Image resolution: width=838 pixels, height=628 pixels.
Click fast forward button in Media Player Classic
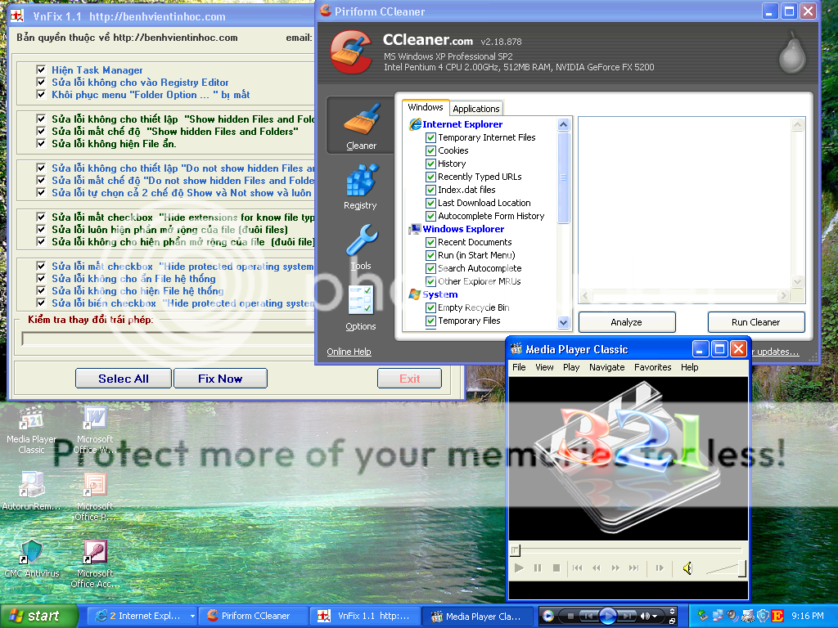615,568
